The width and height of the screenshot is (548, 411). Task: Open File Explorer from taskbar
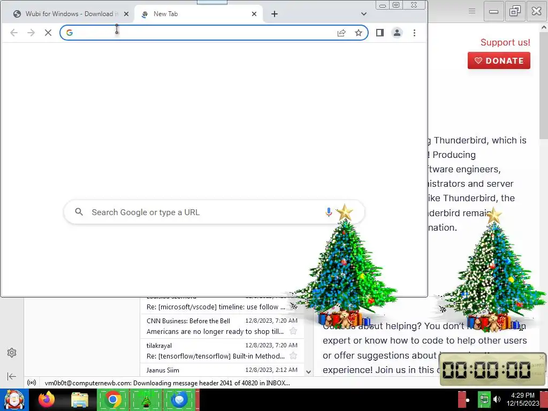click(x=80, y=400)
